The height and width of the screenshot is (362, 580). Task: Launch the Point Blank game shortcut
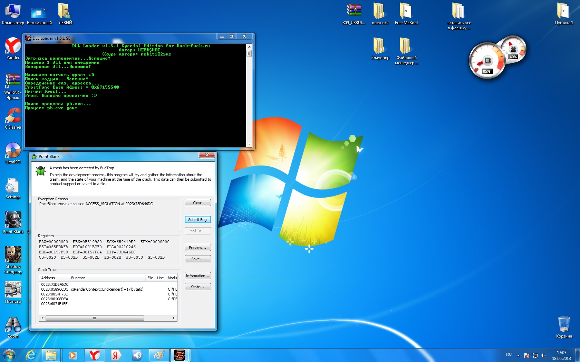pos(13,223)
